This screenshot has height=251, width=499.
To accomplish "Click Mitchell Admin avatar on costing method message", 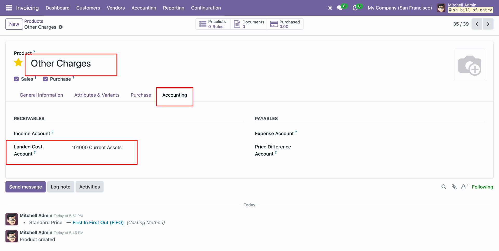I will [12, 219].
